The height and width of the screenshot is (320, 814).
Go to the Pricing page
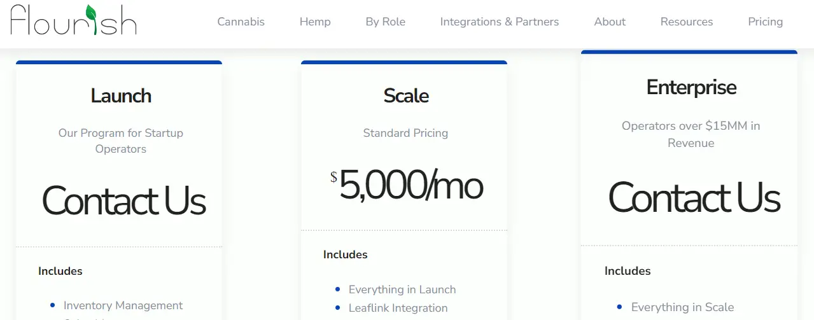pyautogui.click(x=765, y=22)
